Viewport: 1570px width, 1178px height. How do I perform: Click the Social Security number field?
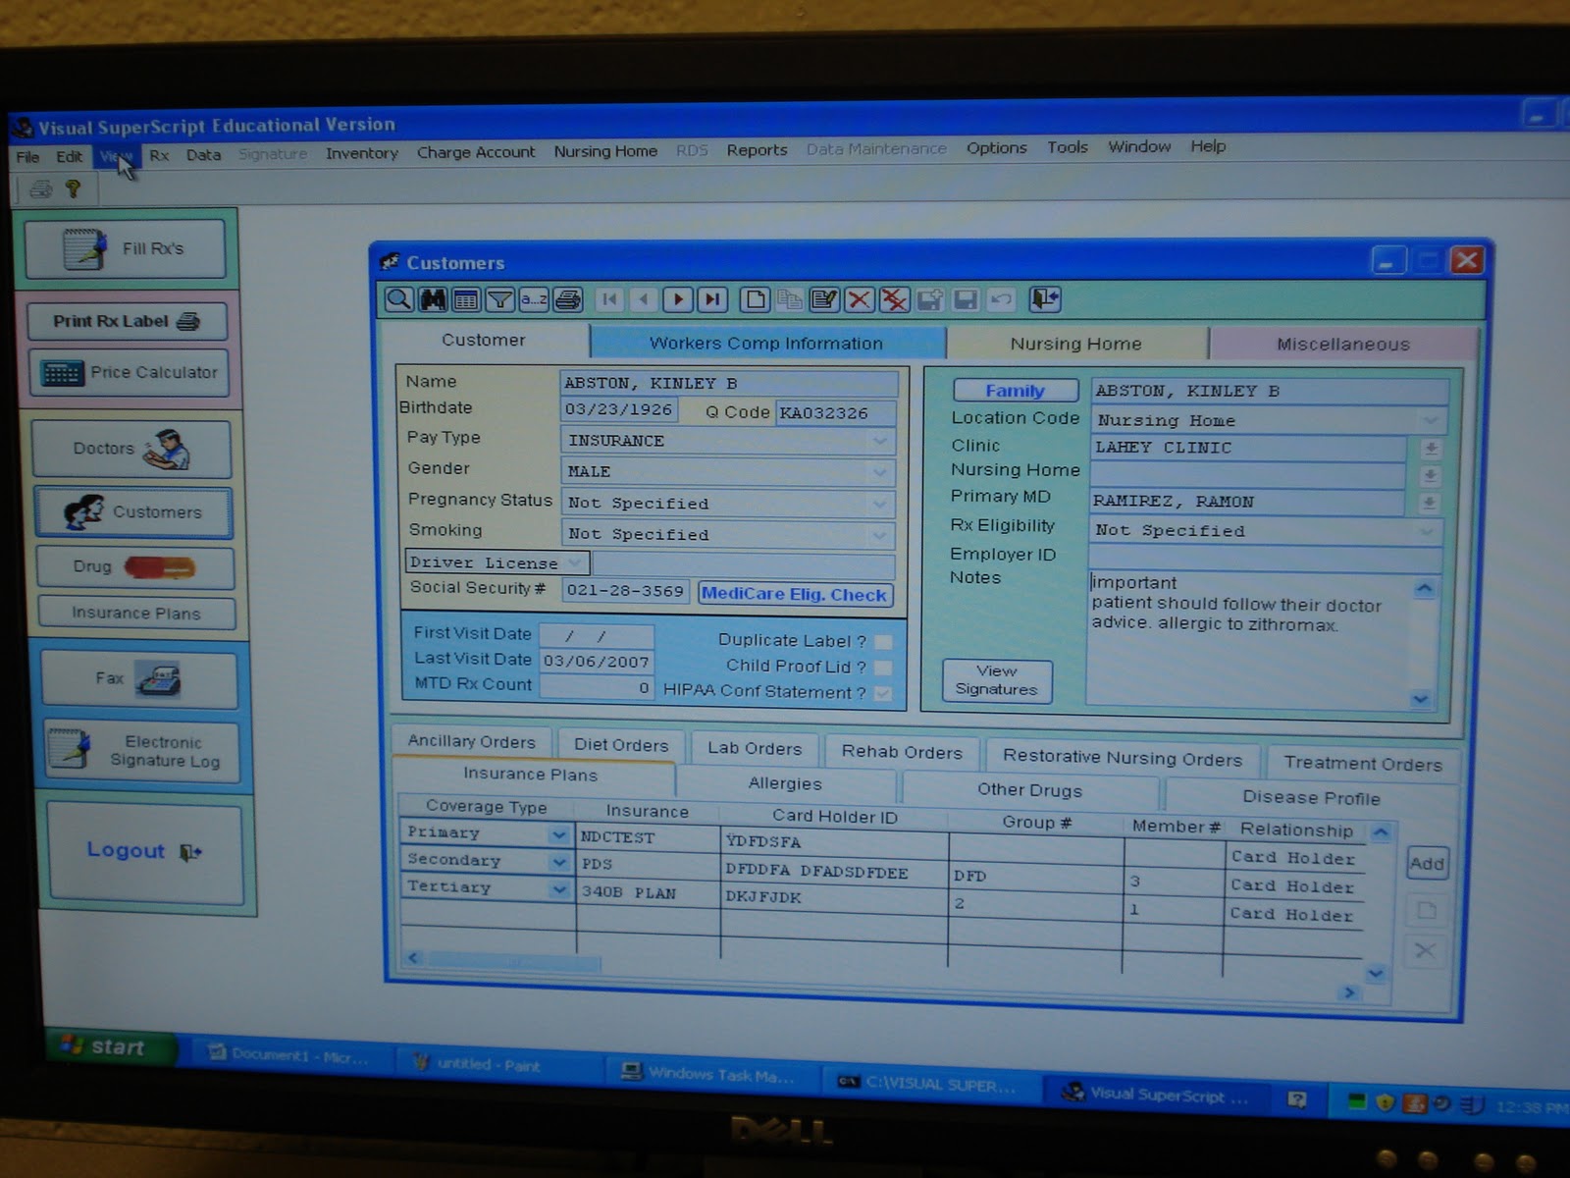click(x=624, y=591)
